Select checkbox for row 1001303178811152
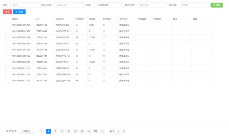Screen dimensions: 229x138 6,68
